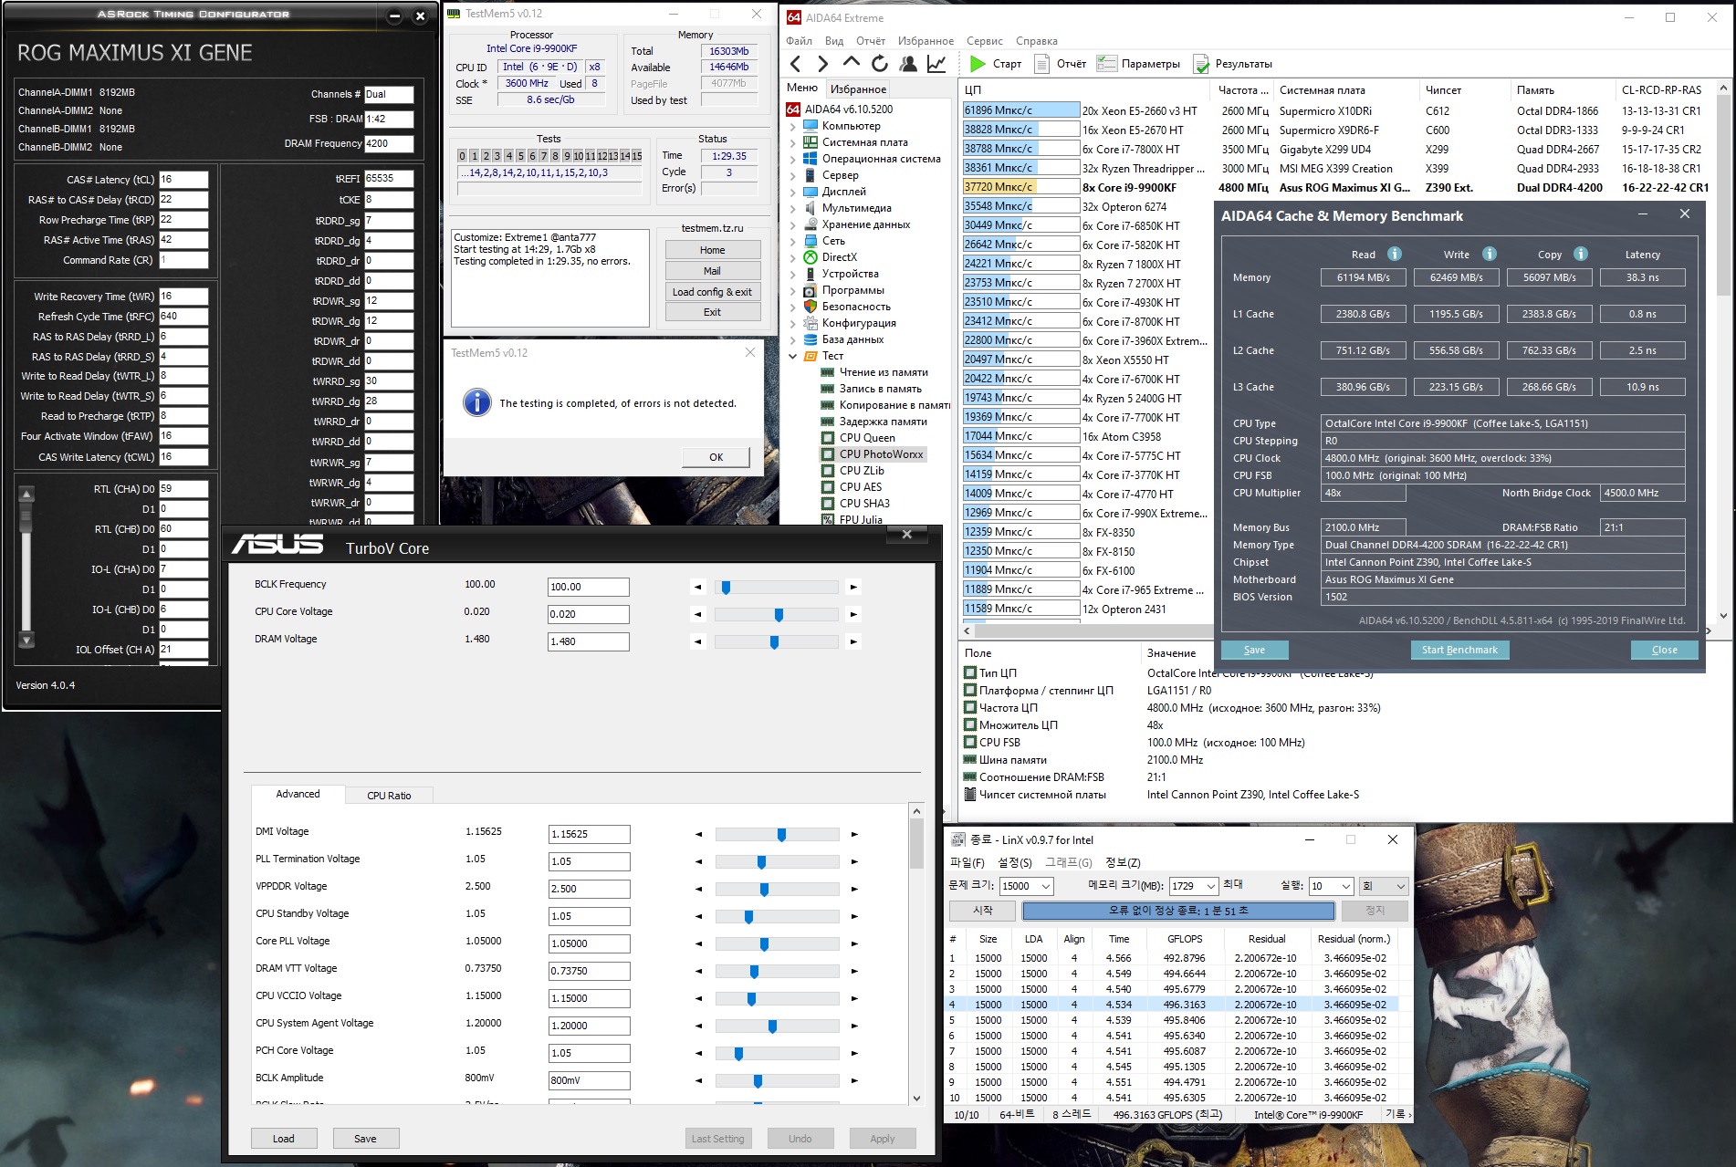Click the DRAM Voltage input field
Screen dimensions: 1736x1167
588,641
